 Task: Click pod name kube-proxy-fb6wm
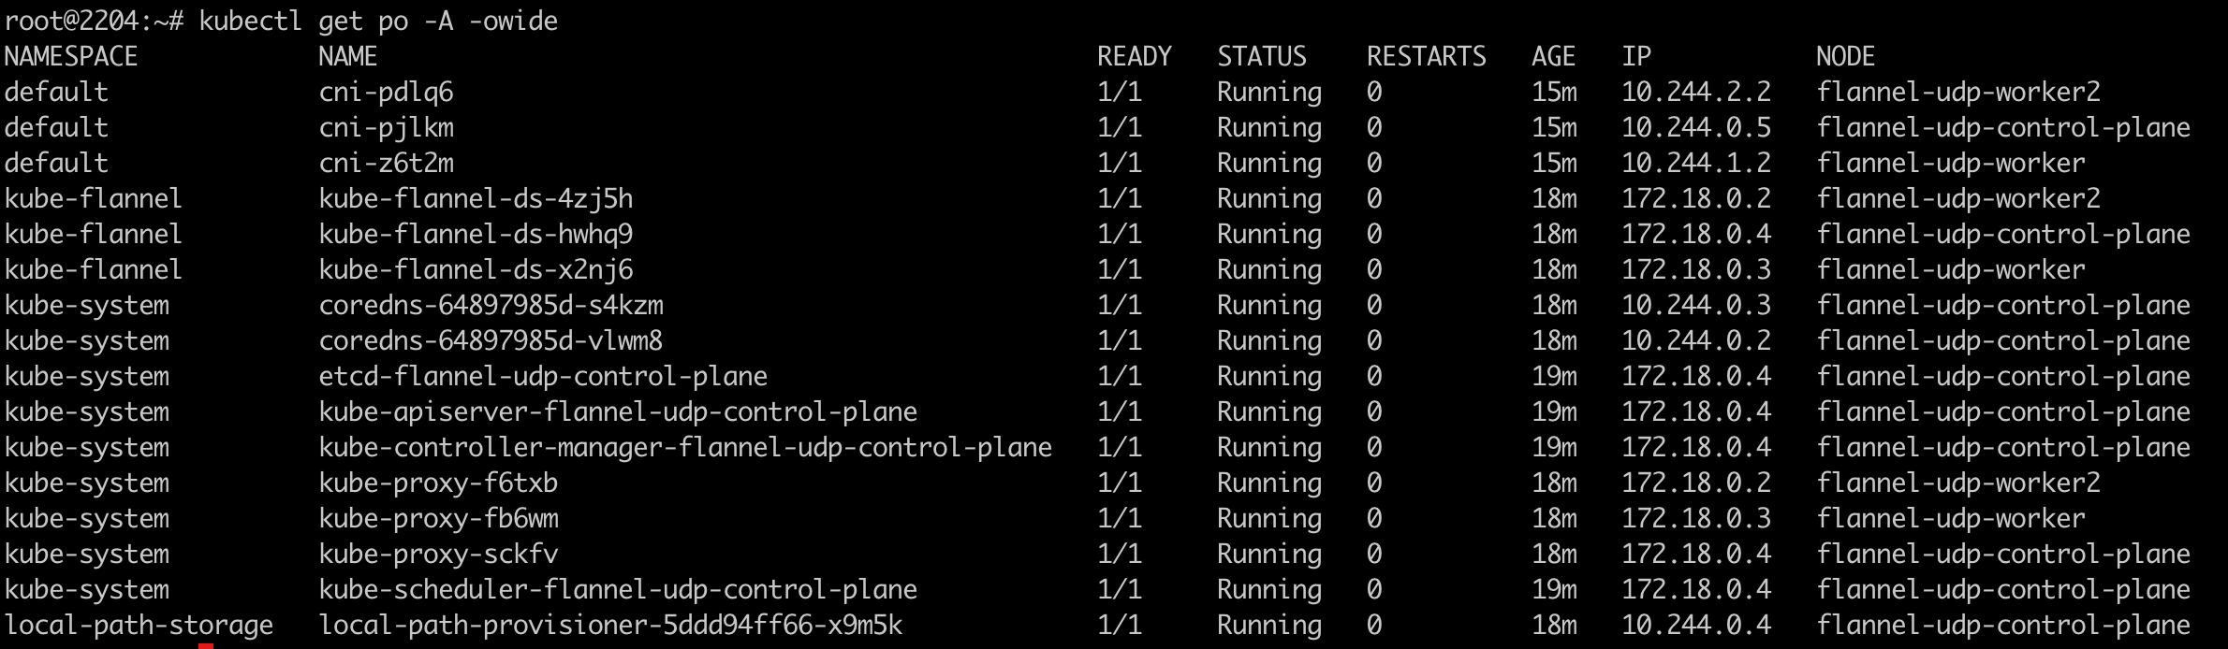pyautogui.click(x=438, y=518)
